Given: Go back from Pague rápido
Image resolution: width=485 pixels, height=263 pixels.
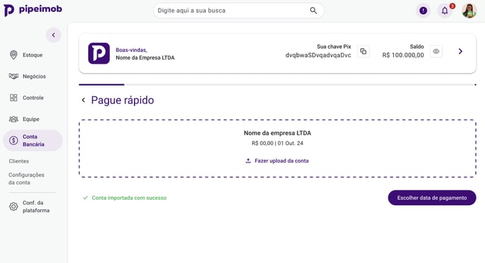Looking at the screenshot, I should click(83, 100).
